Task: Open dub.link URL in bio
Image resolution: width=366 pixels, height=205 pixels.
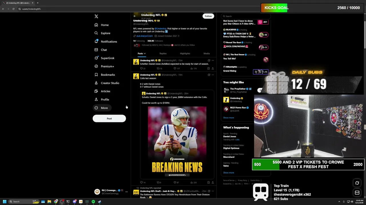Action: [144, 36]
